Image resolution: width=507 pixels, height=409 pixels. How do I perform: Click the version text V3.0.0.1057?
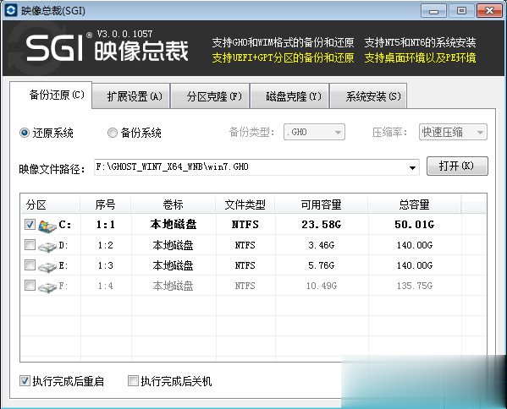124,34
